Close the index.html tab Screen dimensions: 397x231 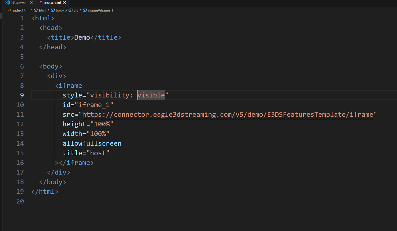[65, 3]
